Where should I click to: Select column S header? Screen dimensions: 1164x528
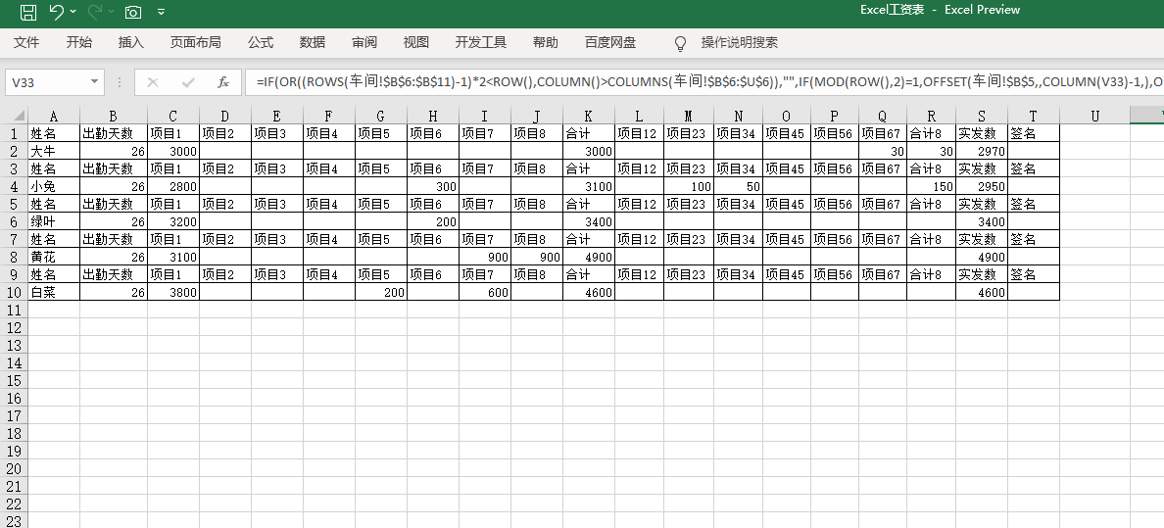982,116
